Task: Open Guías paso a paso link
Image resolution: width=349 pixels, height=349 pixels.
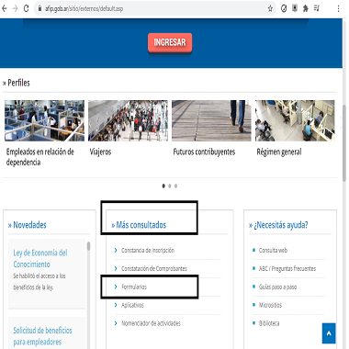Action: [277, 287]
